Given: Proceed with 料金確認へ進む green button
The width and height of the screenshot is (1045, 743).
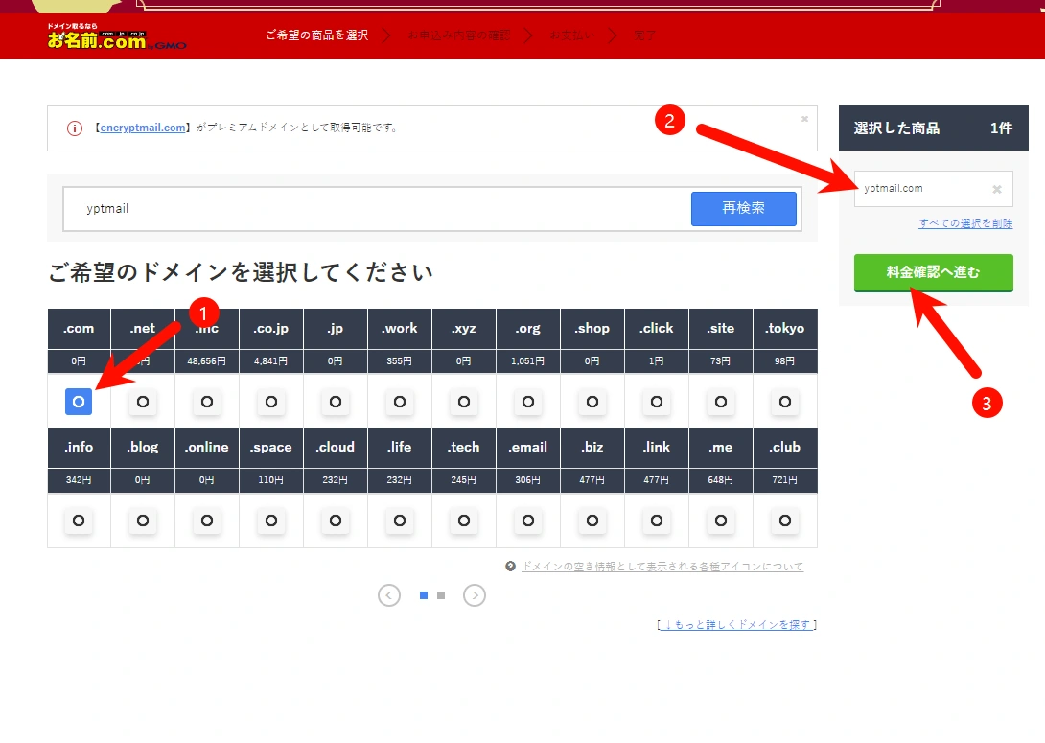Looking at the screenshot, I should (x=934, y=272).
